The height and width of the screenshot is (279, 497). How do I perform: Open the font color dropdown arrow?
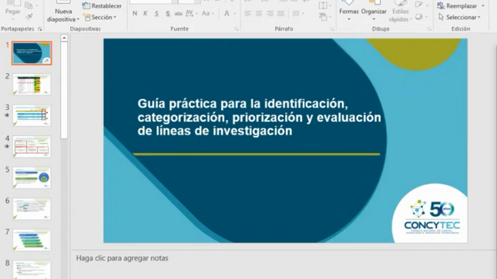(x=235, y=14)
